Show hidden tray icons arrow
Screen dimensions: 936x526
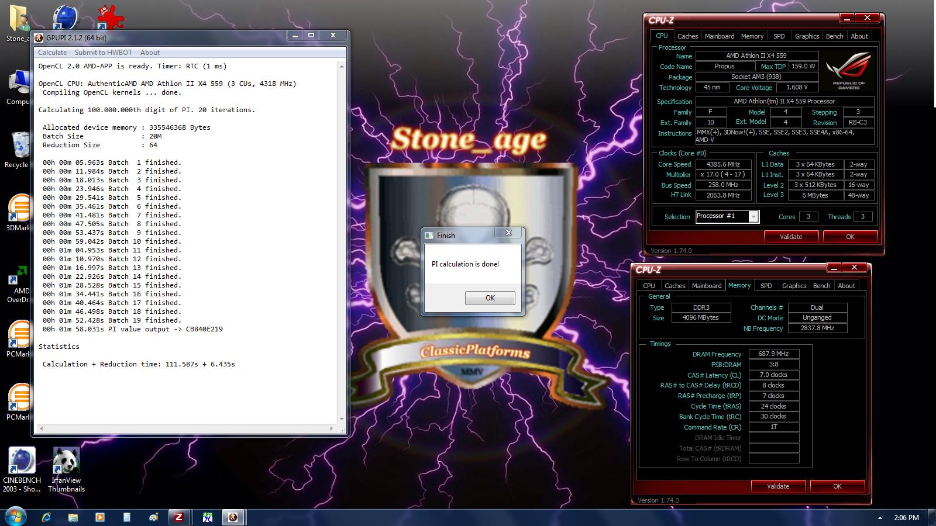tap(880, 518)
